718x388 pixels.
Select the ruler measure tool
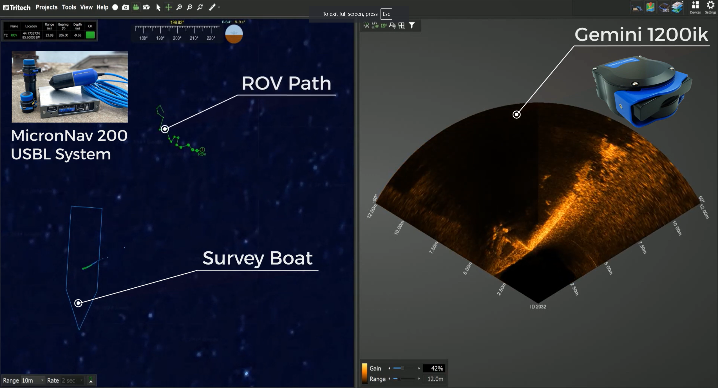point(212,7)
